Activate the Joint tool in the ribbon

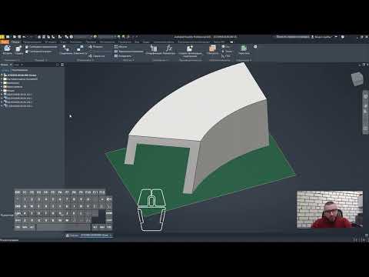66,49
